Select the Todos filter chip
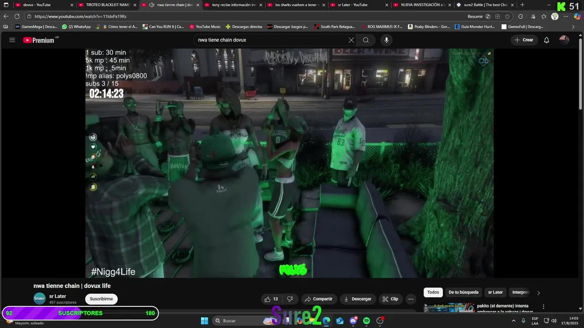 pyautogui.click(x=433, y=292)
